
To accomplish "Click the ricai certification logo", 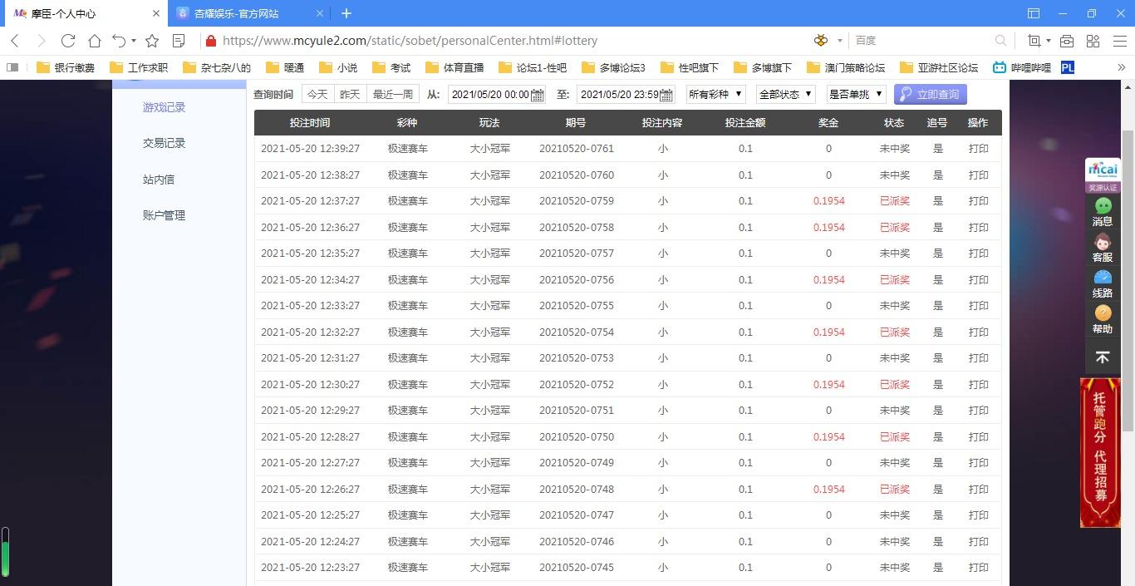I will point(1103,175).
